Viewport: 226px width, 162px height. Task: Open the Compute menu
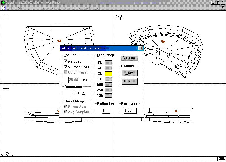[x=34, y=8]
